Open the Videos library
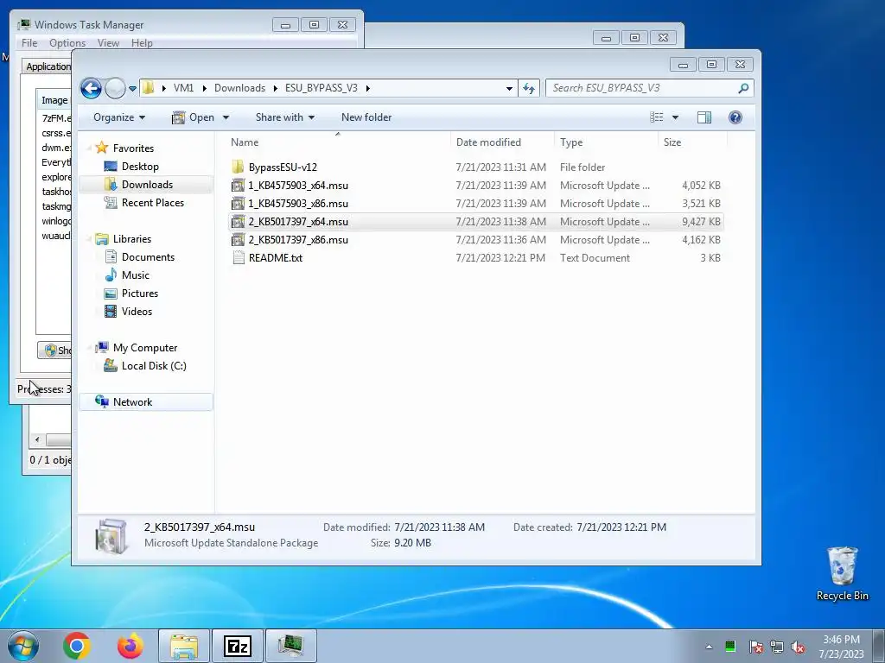This screenshot has width=885, height=663. [137, 311]
